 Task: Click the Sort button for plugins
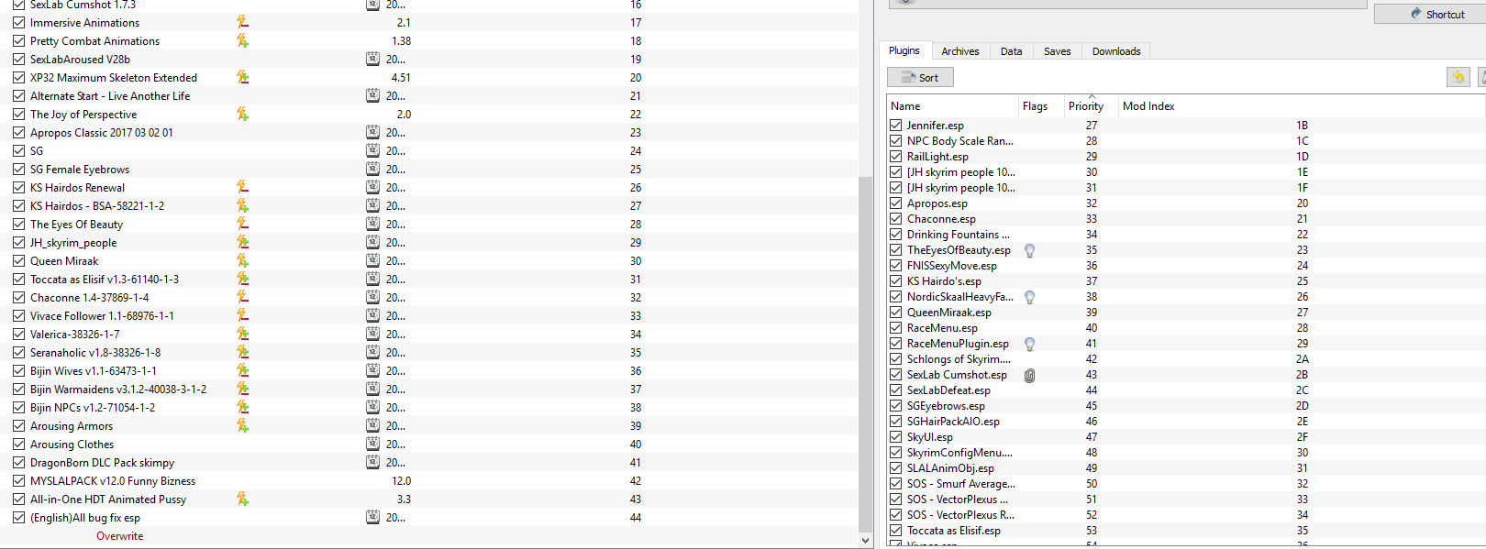coord(920,78)
